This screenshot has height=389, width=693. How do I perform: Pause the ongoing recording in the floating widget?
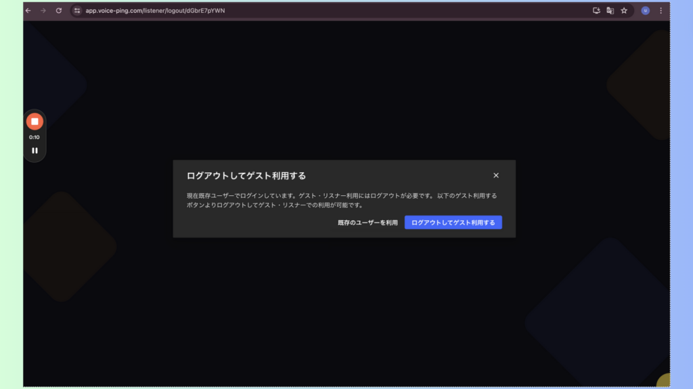[35, 150]
